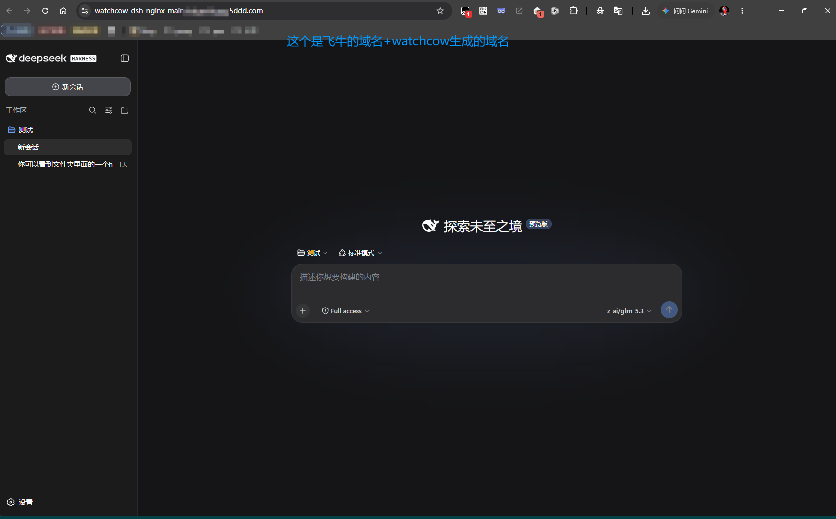The image size is (836, 519).
Task: Open the purple mask extension icon
Action: pyautogui.click(x=501, y=11)
